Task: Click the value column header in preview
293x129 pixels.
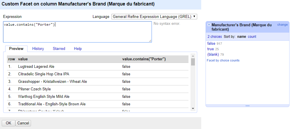Action: pos(23,59)
